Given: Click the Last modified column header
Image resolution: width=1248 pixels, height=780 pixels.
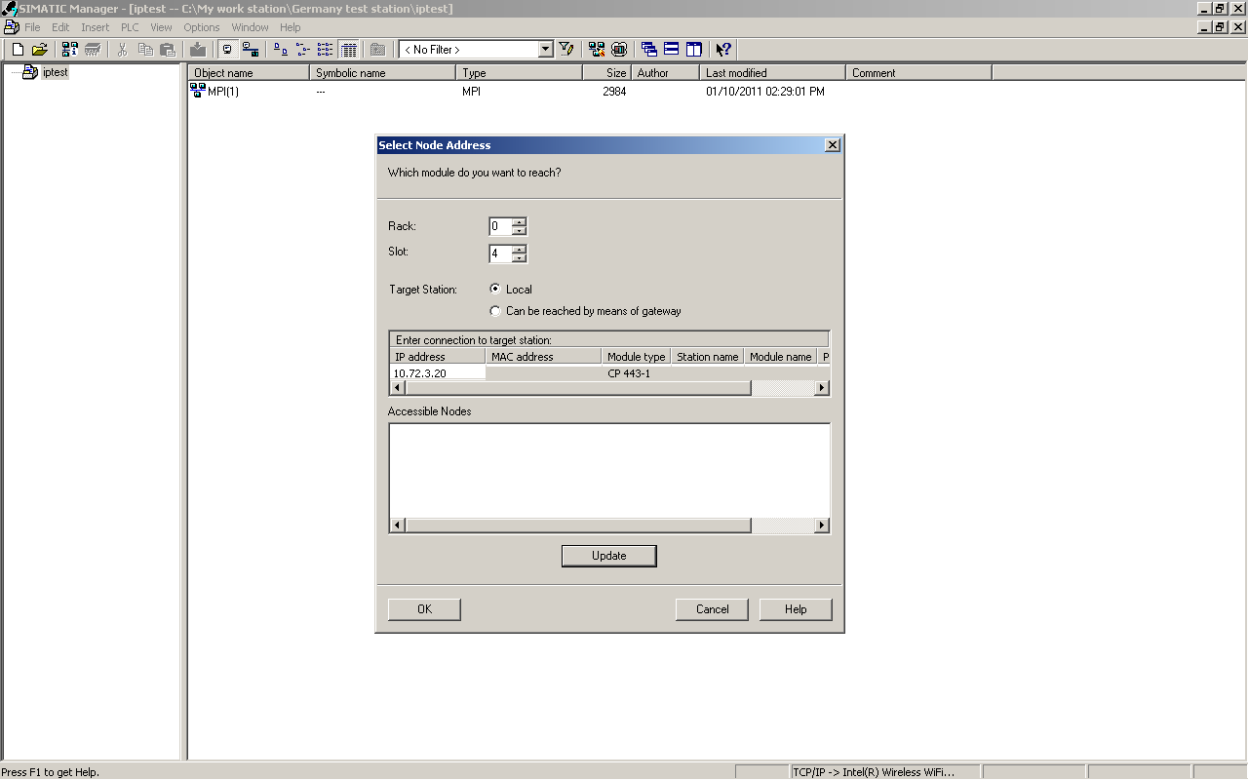Looking at the screenshot, I should click(x=773, y=73).
